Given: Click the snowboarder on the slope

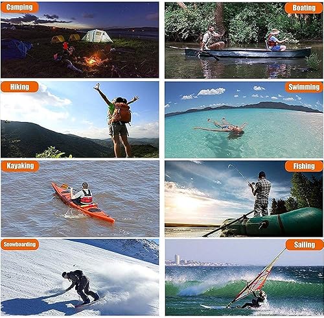Looking at the screenshot, I should (81, 287).
